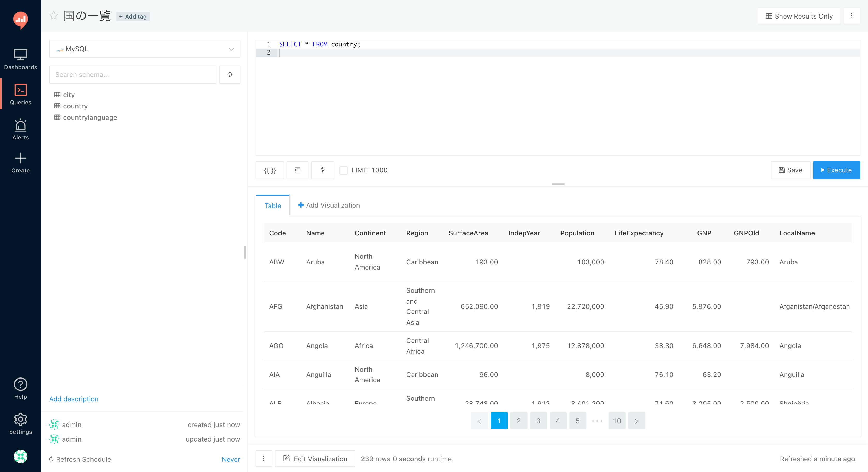
Task: Open the Dashboards section
Action: pos(21,60)
